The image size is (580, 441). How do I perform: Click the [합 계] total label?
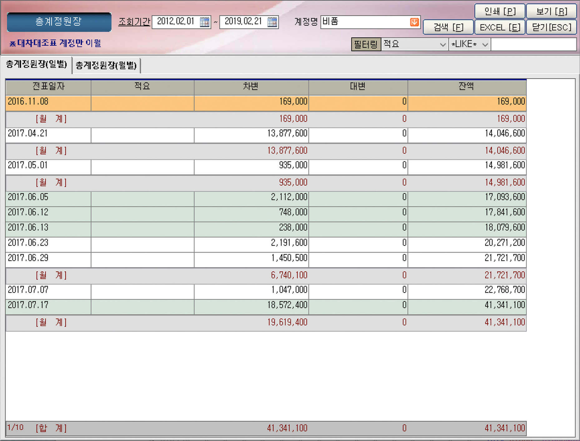[x=51, y=428]
